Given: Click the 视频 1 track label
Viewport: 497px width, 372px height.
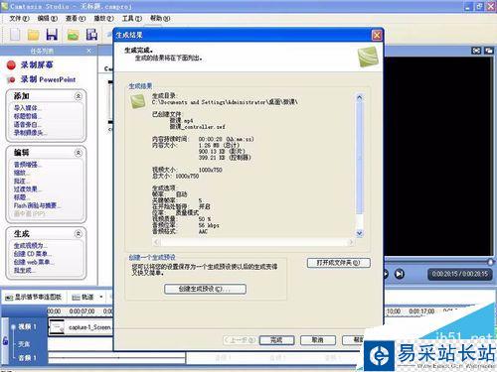Looking at the screenshot, I should pos(27,326).
